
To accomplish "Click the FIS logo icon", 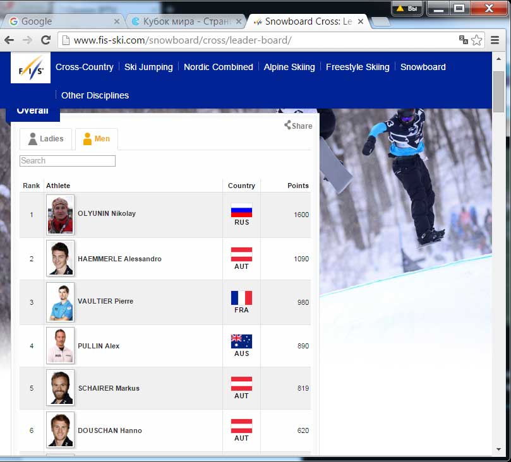I will pos(30,69).
